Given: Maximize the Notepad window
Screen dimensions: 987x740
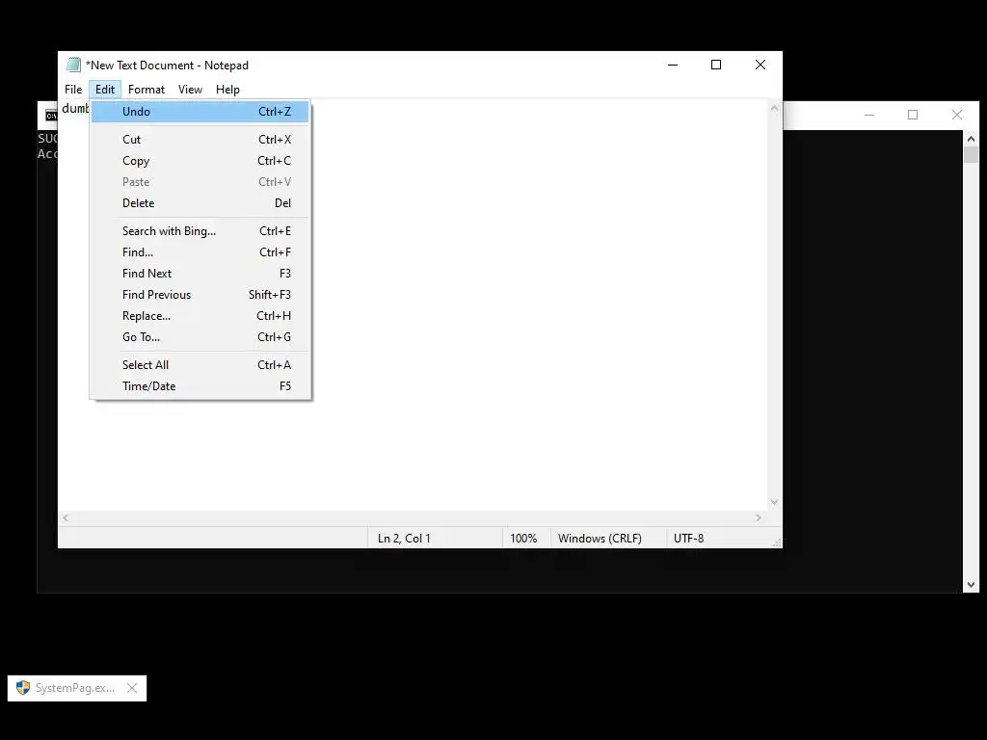Looking at the screenshot, I should pyautogui.click(x=716, y=65).
